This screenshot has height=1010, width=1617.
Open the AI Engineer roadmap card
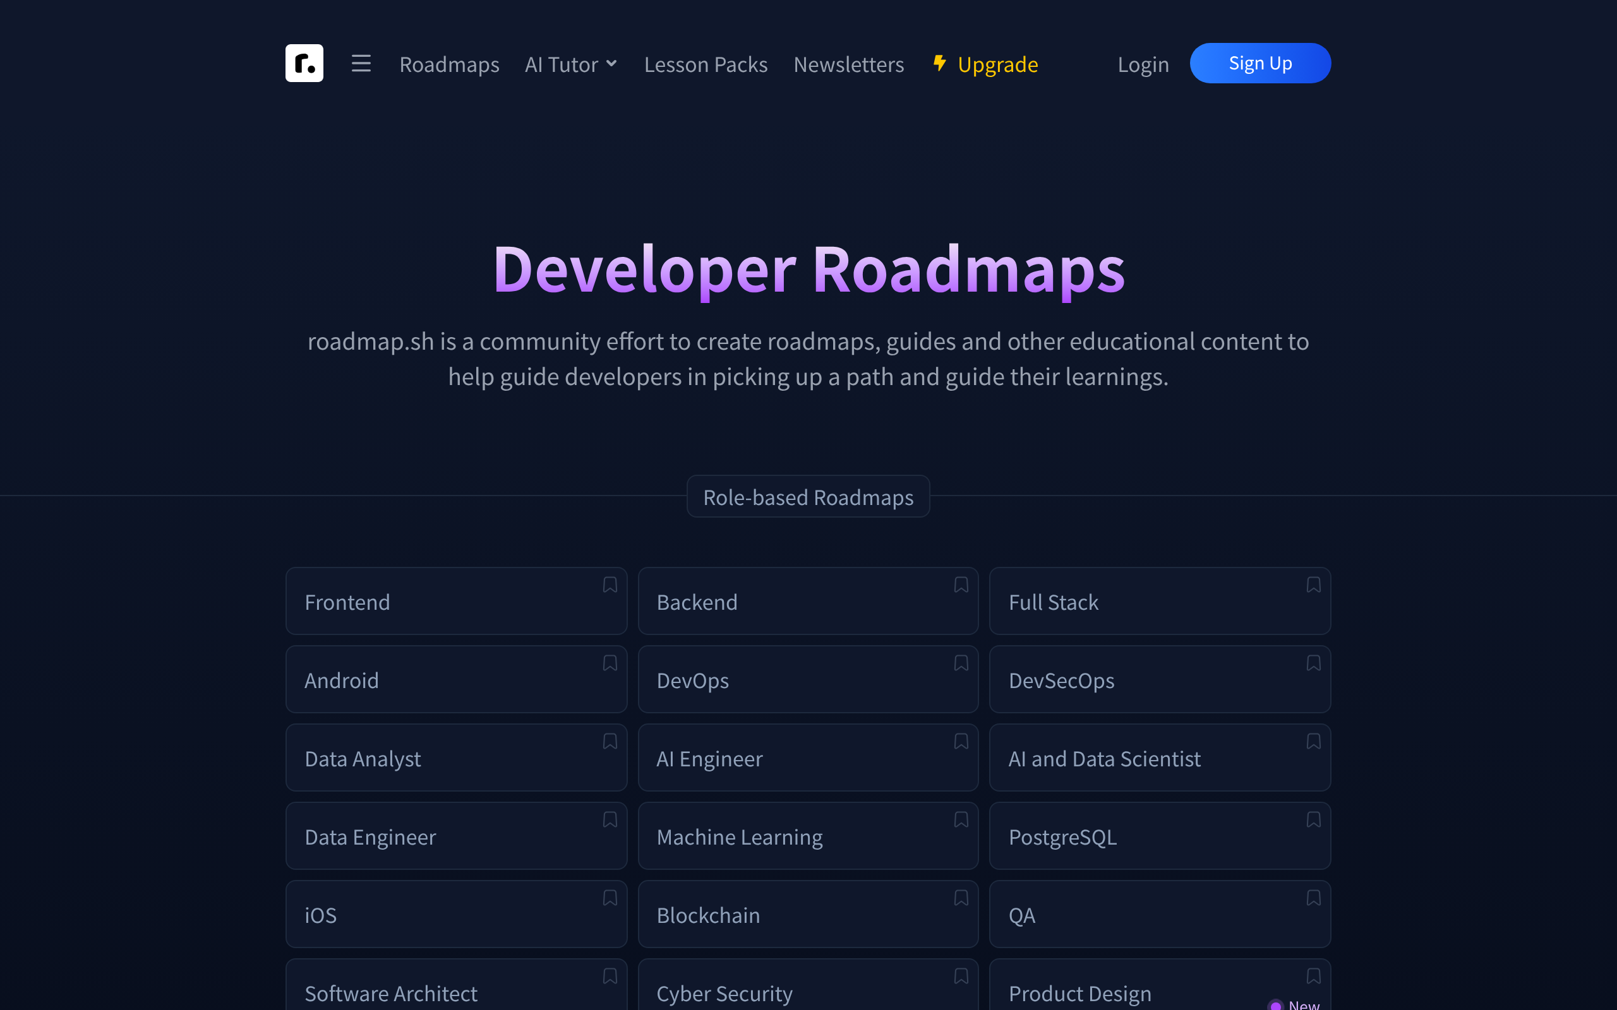(x=808, y=757)
